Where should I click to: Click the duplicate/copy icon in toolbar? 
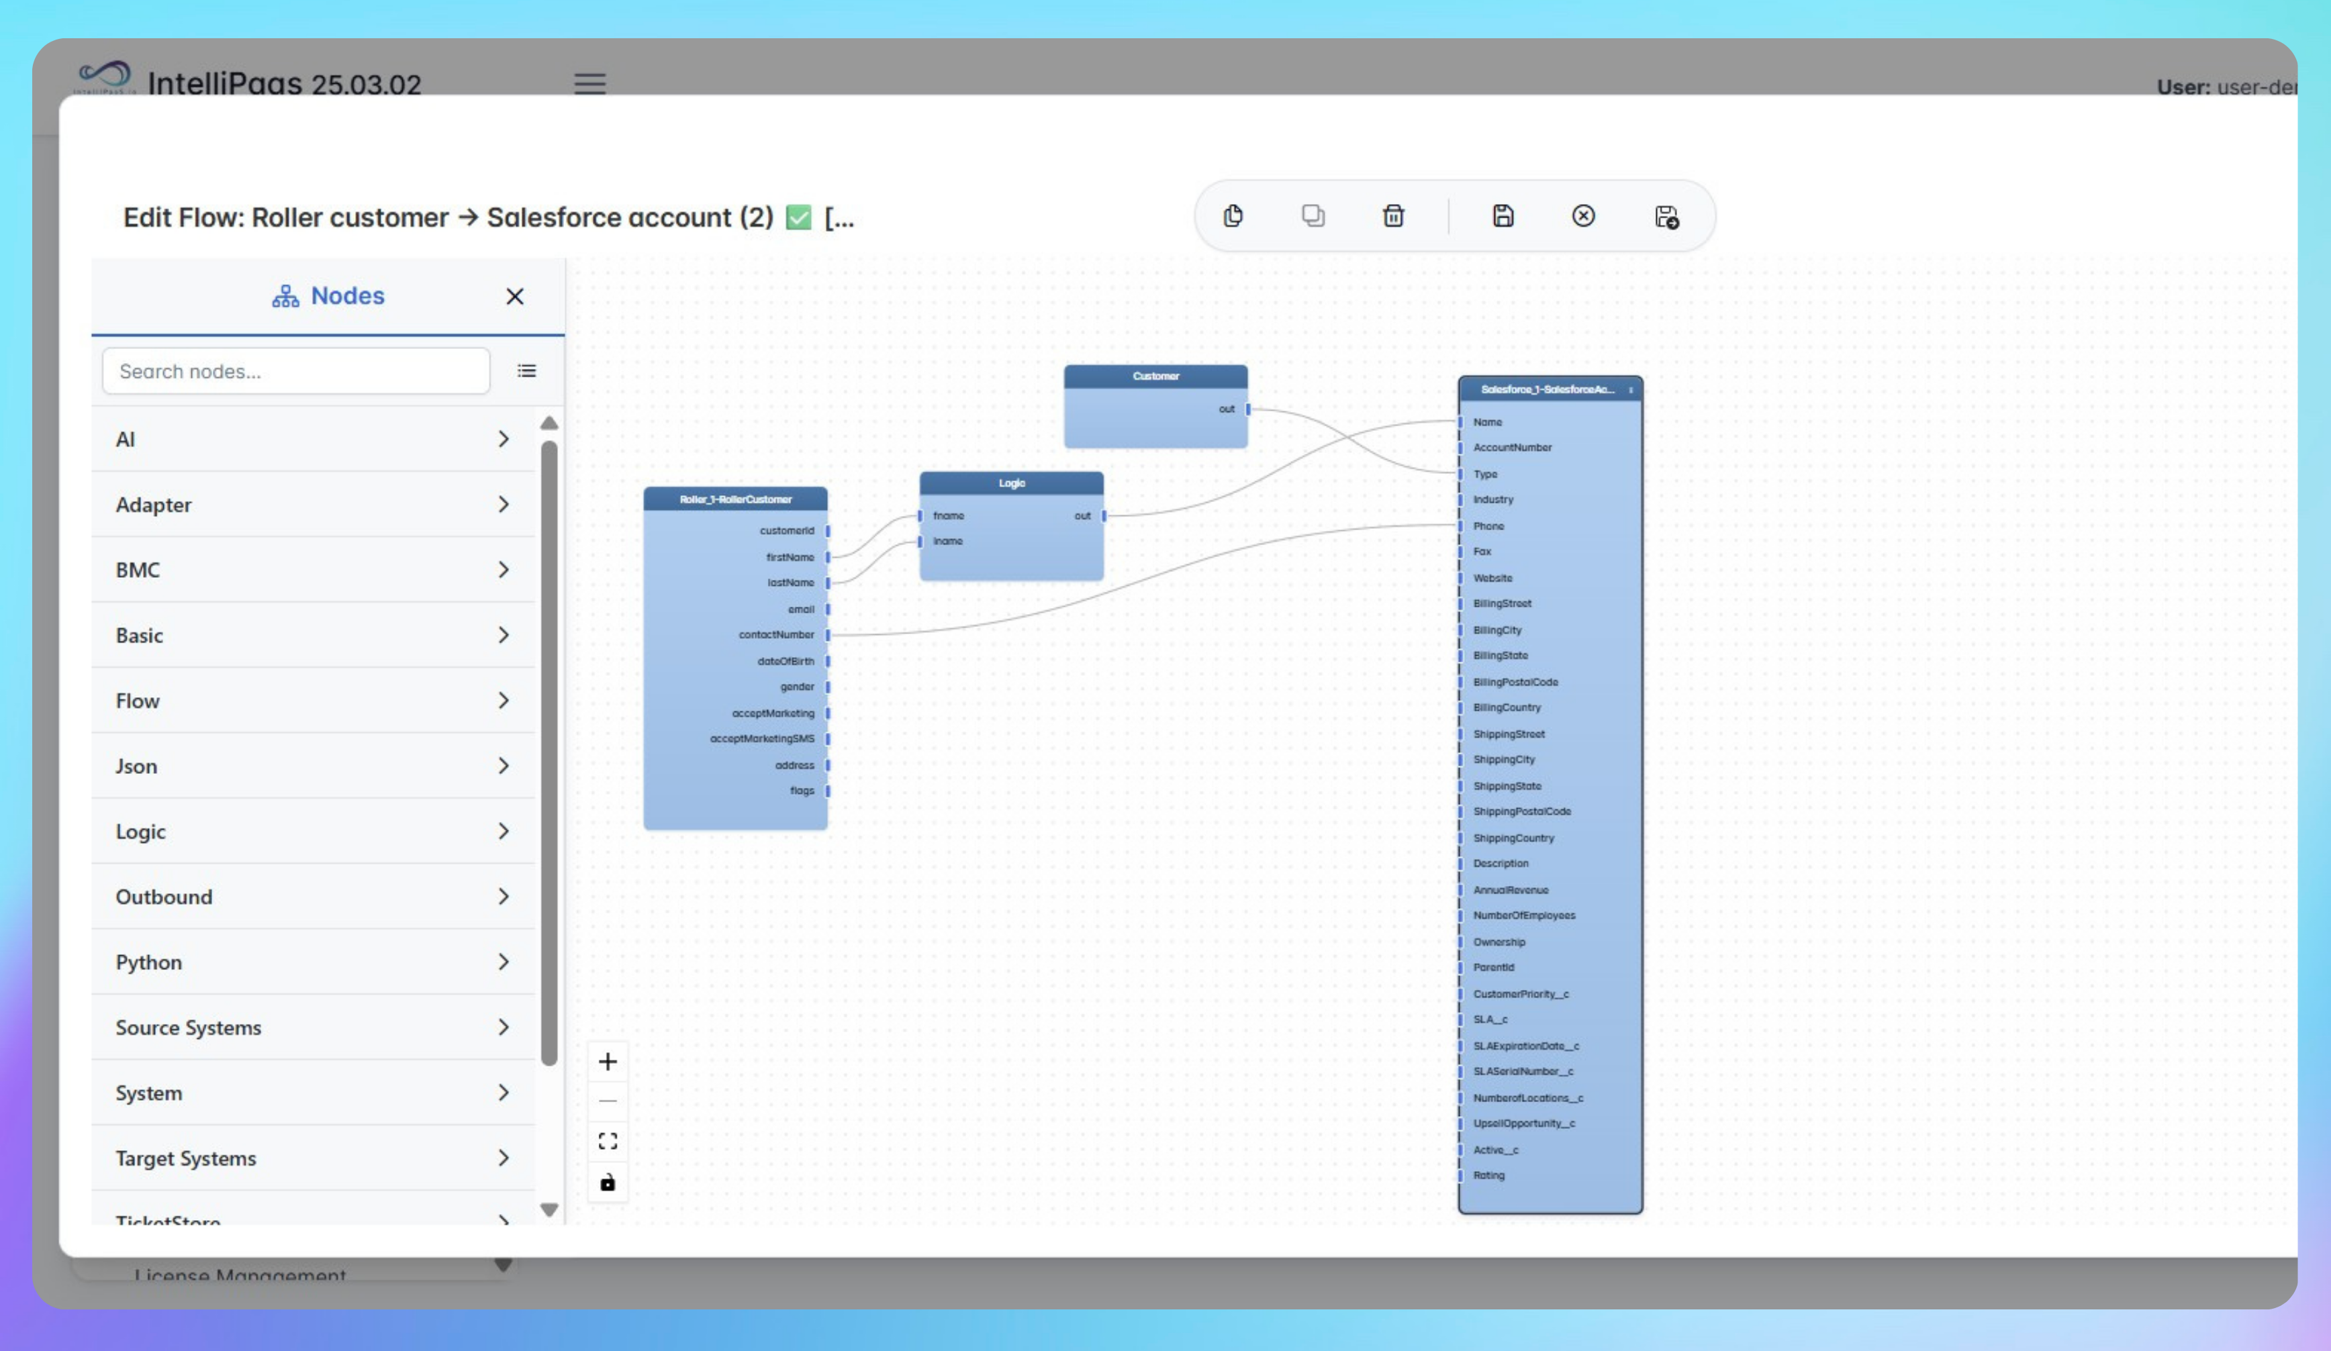tap(1313, 216)
